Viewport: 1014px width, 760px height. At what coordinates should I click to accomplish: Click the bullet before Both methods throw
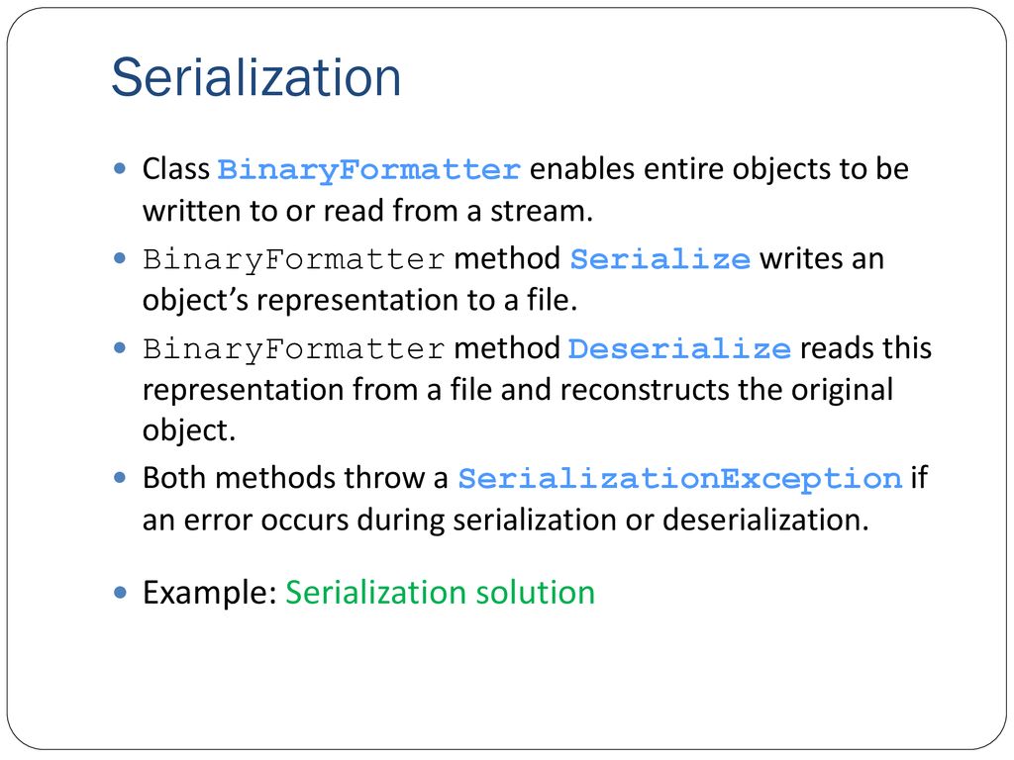pos(120,478)
